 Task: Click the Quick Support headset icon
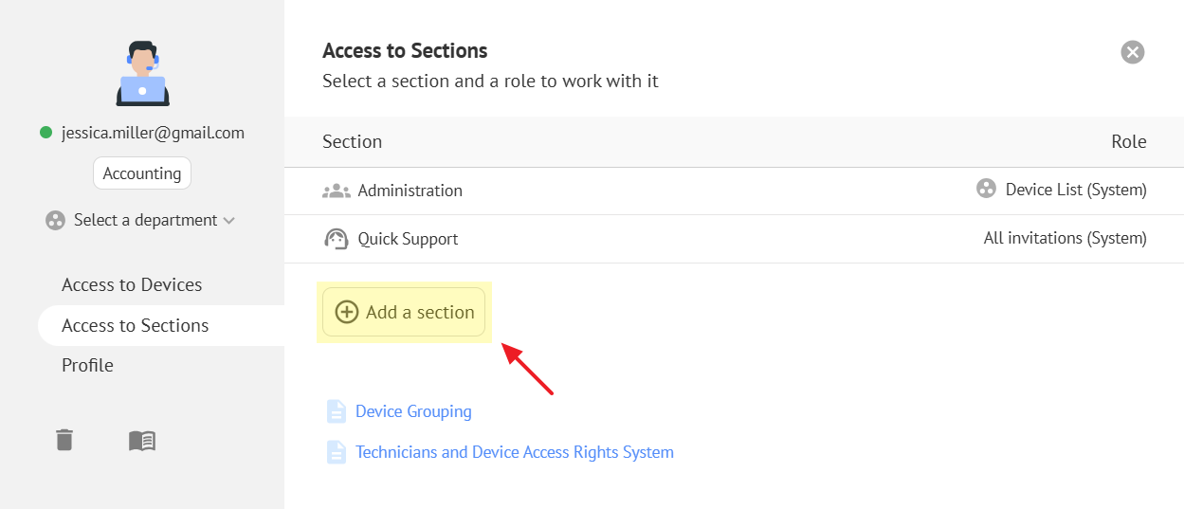[x=337, y=239]
